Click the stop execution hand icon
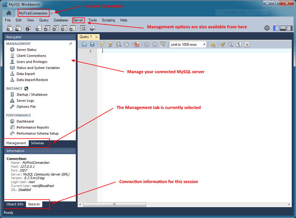296x218 pixels. [127, 44]
